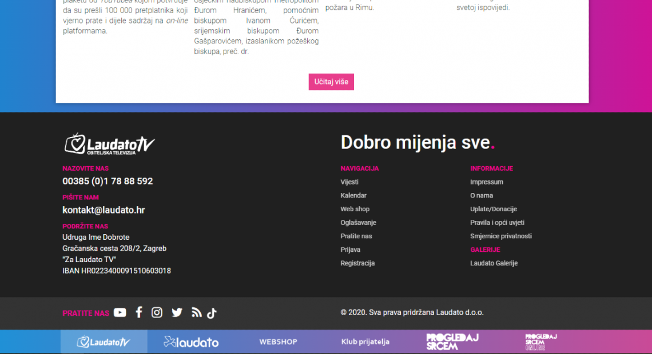Open the RSS feed icon

[196, 312]
